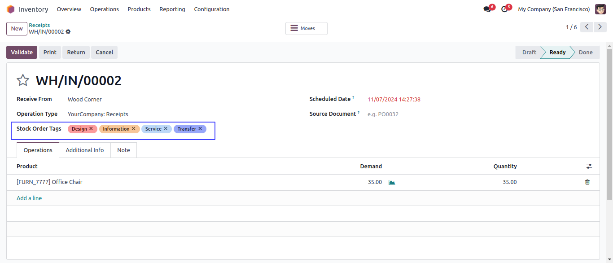Remove the Transfer tag

coord(200,128)
